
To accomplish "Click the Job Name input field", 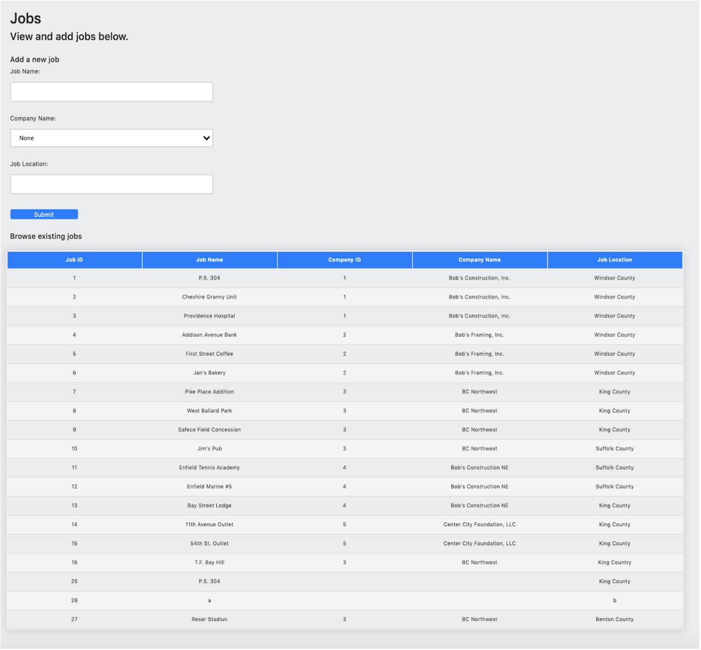I will (x=111, y=91).
